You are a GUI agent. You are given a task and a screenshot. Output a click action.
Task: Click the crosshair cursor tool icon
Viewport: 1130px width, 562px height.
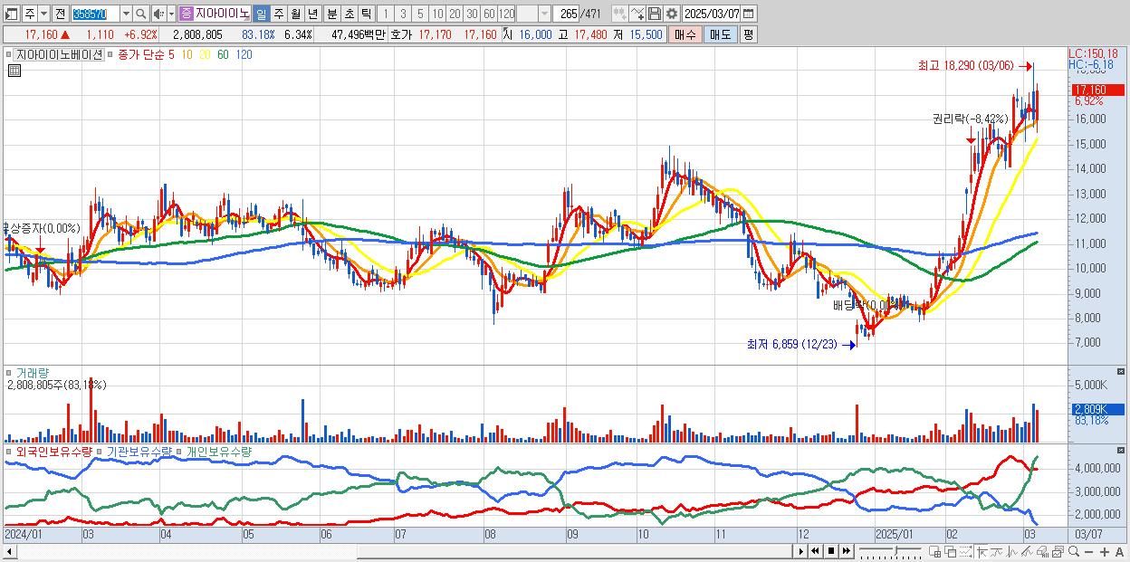[x=982, y=552]
